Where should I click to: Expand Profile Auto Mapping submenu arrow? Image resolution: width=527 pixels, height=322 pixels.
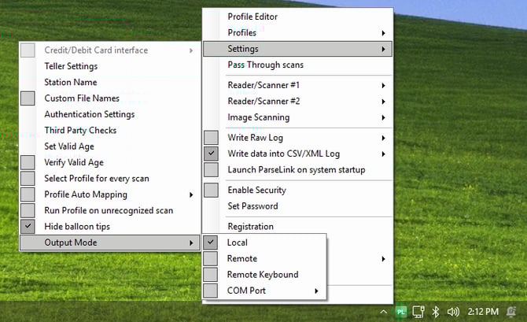point(191,194)
